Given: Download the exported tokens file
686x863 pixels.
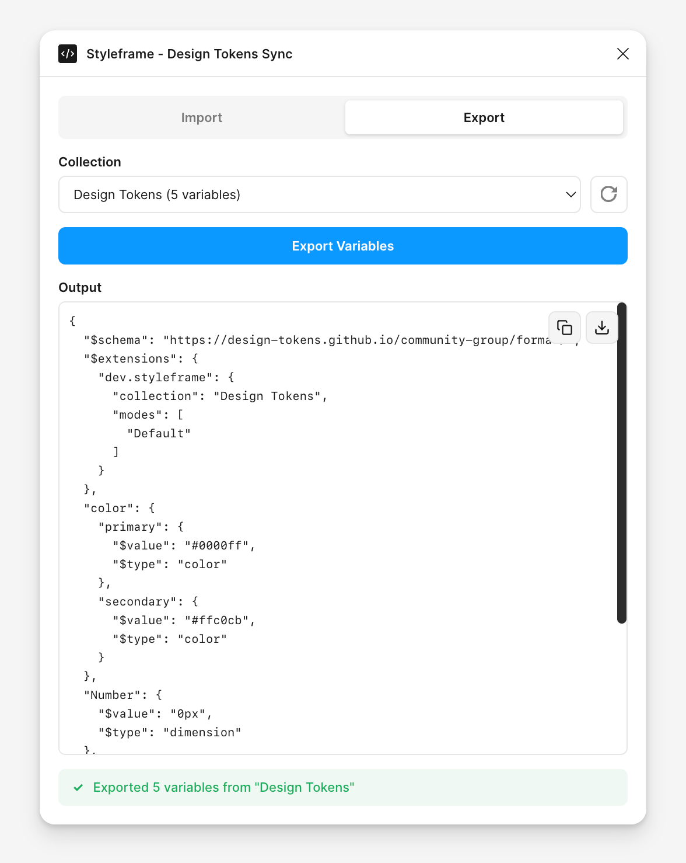Looking at the screenshot, I should coord(601,328).
